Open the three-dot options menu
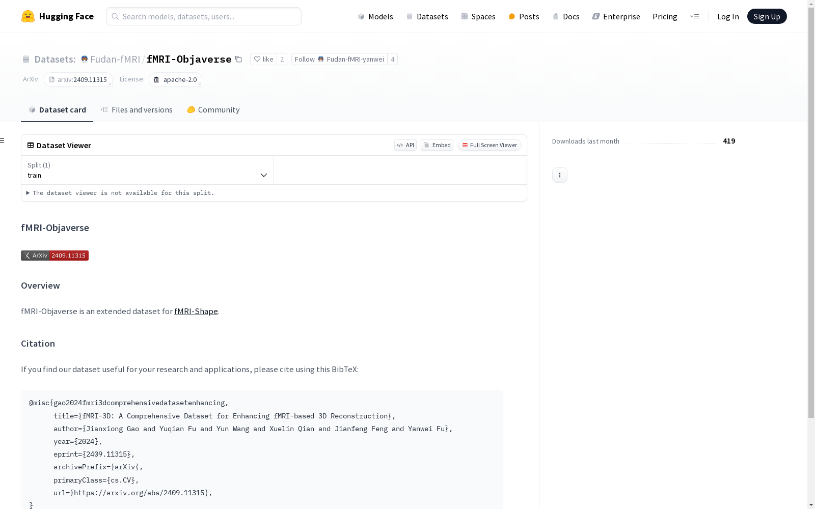The width and height of the screenshot is (815, 509). (560, 175)
